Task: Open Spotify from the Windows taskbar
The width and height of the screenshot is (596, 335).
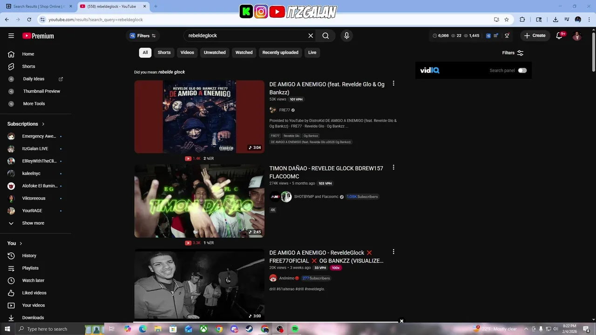Action: 295,329
